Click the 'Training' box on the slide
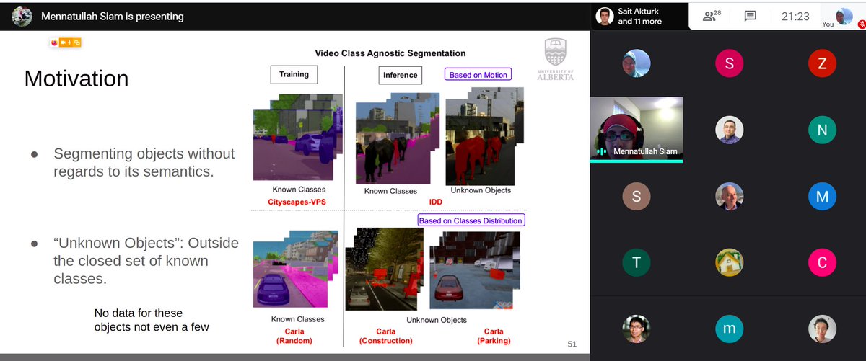The image size is (866, 361). click(x=294, y=74)
